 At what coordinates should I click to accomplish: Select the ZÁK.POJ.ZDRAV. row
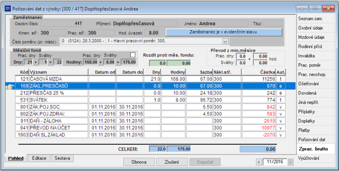[150, 114]
